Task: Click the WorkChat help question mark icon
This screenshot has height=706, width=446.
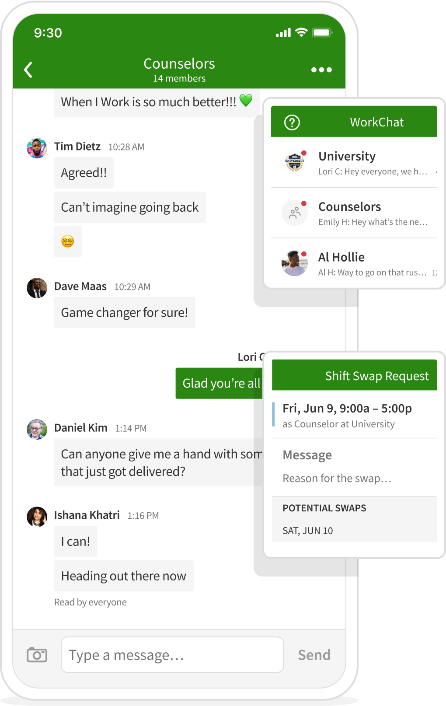Action: [292, 122]
